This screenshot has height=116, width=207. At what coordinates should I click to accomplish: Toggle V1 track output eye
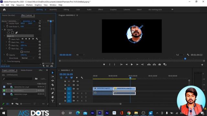pyautogui.click(x=78, y=89)
